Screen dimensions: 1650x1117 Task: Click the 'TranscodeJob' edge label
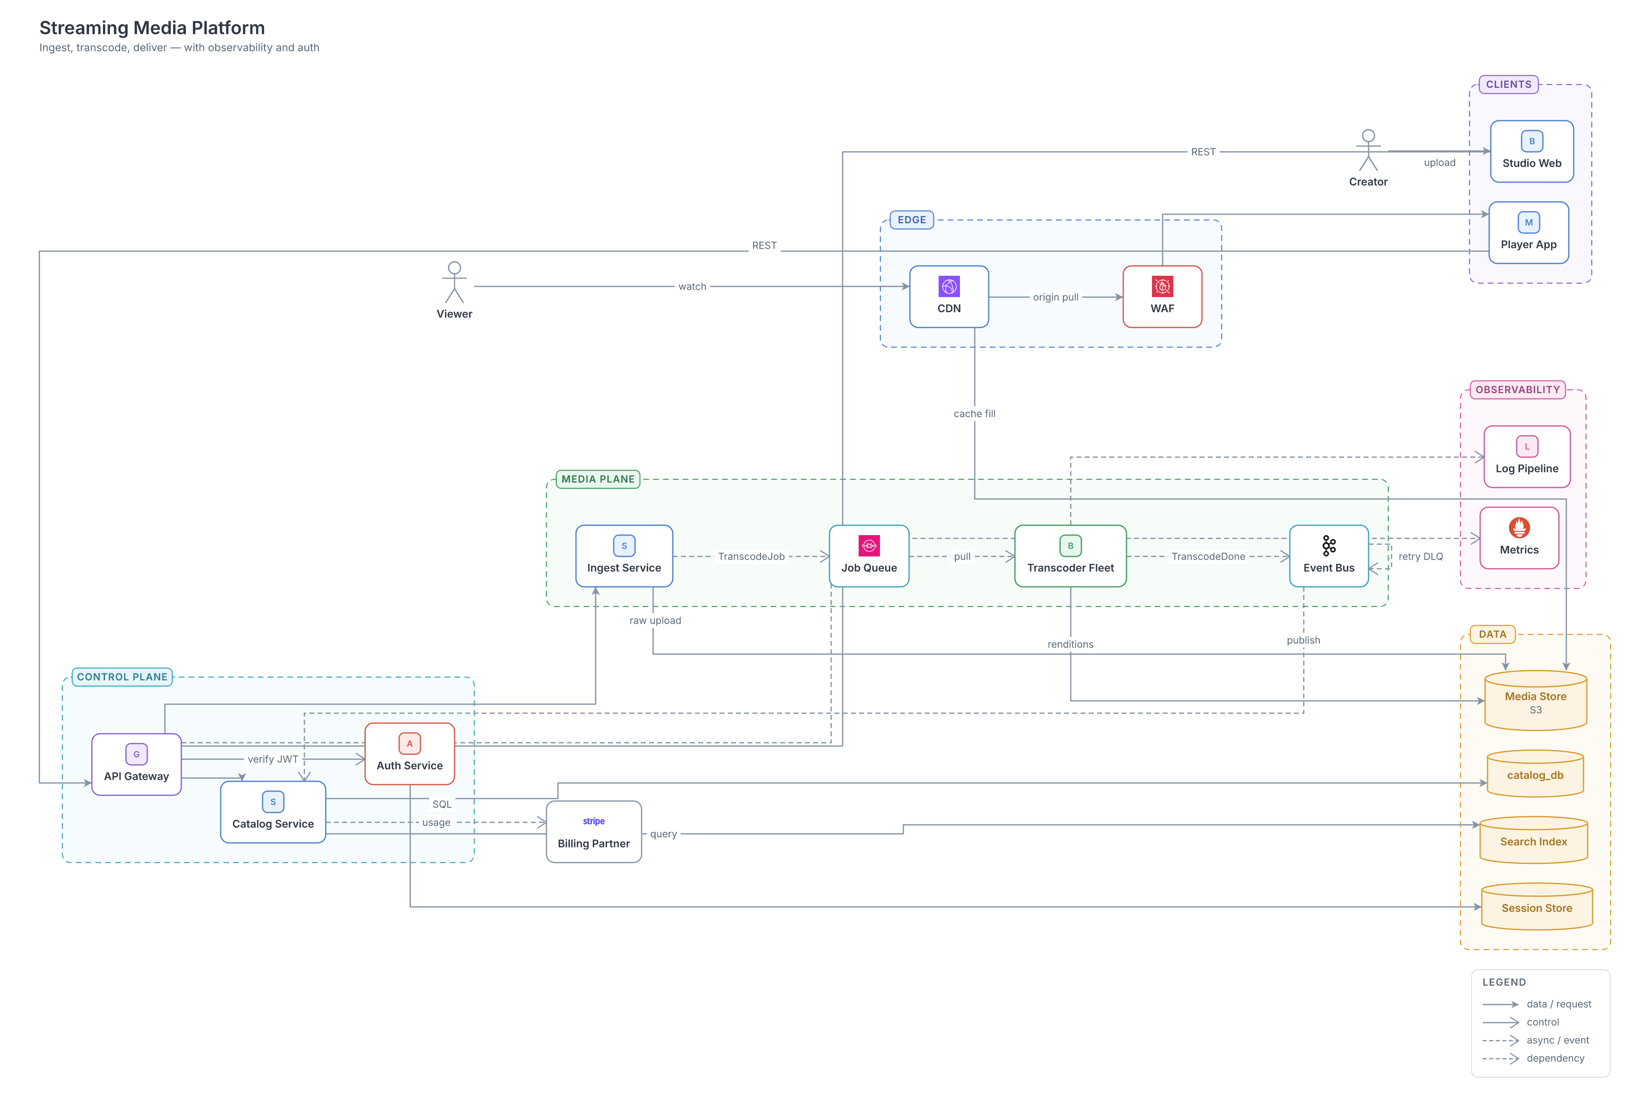pos(750,557)
